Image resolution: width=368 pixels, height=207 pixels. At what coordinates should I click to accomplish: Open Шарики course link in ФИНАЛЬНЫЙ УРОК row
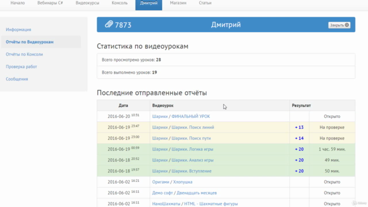coord(160,116)
